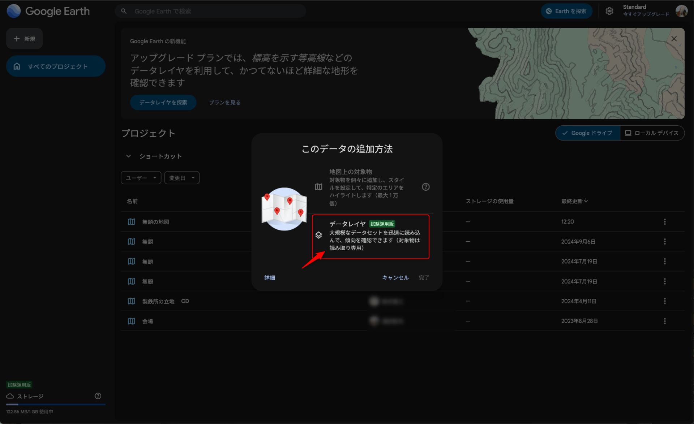Click the user profile avatar
The image size is (694, 424).
tap(681, 11)
